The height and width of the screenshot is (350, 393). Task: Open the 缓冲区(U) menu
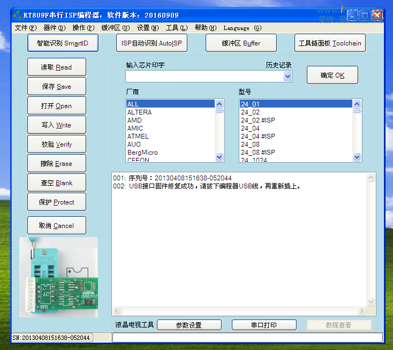click(116, 28)
